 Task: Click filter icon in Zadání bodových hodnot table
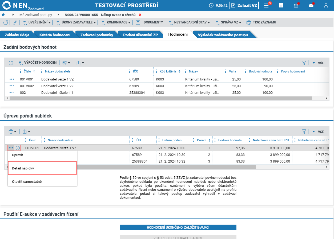pos(304,63)
